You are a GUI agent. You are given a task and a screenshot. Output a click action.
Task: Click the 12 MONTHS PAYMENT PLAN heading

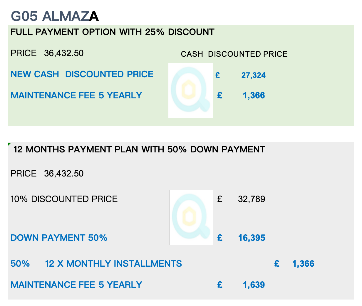pyautogui.click(x=139, y=149)
